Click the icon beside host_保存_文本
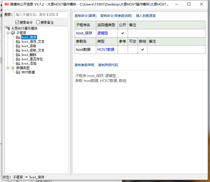210x182 pixels. click(x=18, y=42)
